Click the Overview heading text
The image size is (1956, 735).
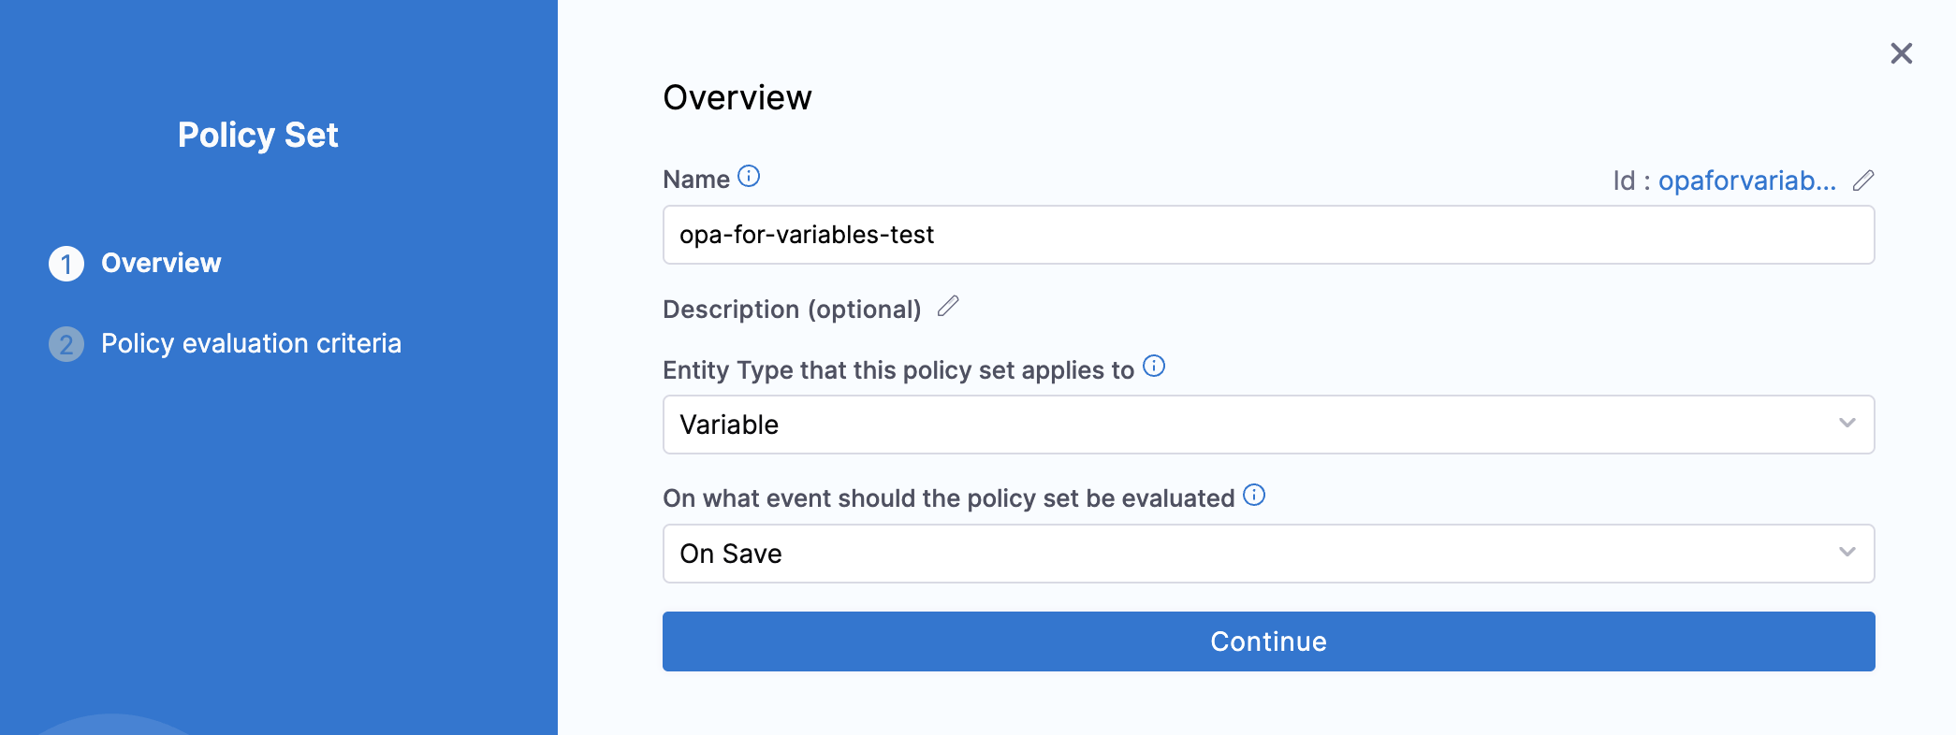pos(737,98)
